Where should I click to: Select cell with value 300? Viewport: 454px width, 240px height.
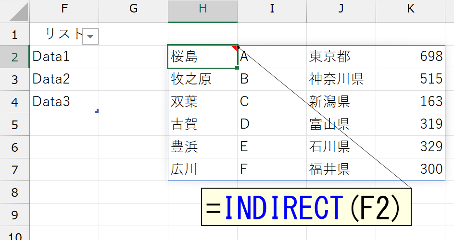point(410,169)
